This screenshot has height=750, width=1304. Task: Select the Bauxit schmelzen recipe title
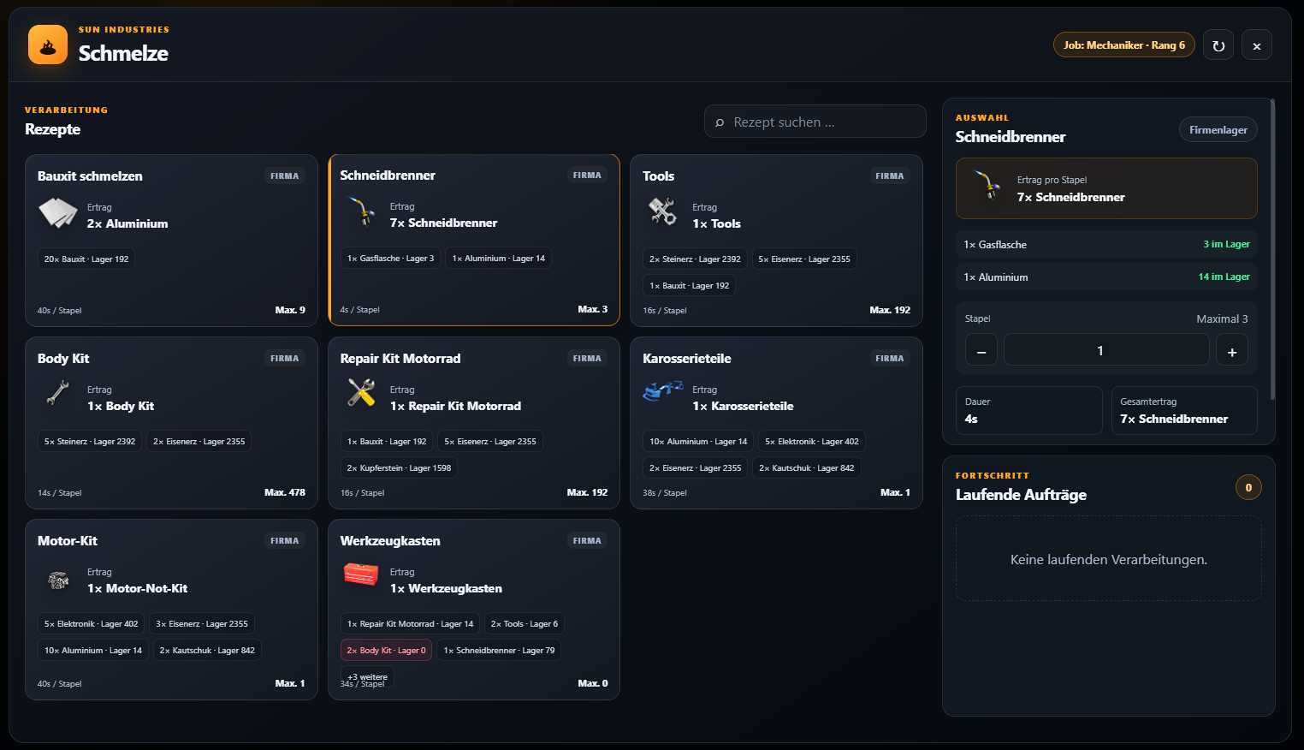tap(90, 176)
